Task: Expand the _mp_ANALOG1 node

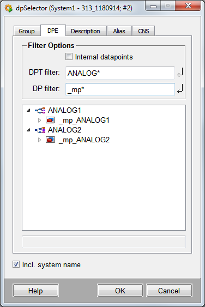Action: [x=39, y=120]
